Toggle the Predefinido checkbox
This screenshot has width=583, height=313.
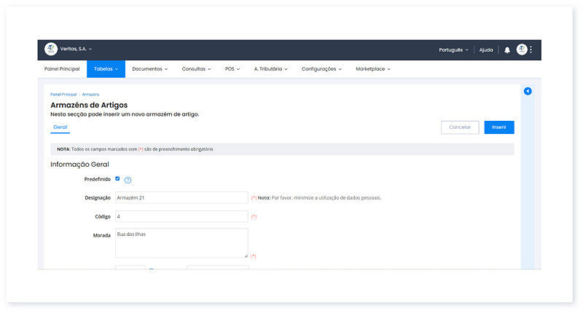(117, 179)
